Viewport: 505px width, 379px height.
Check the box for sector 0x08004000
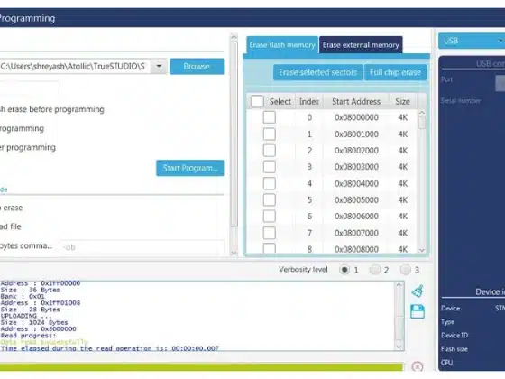point(270,183)
